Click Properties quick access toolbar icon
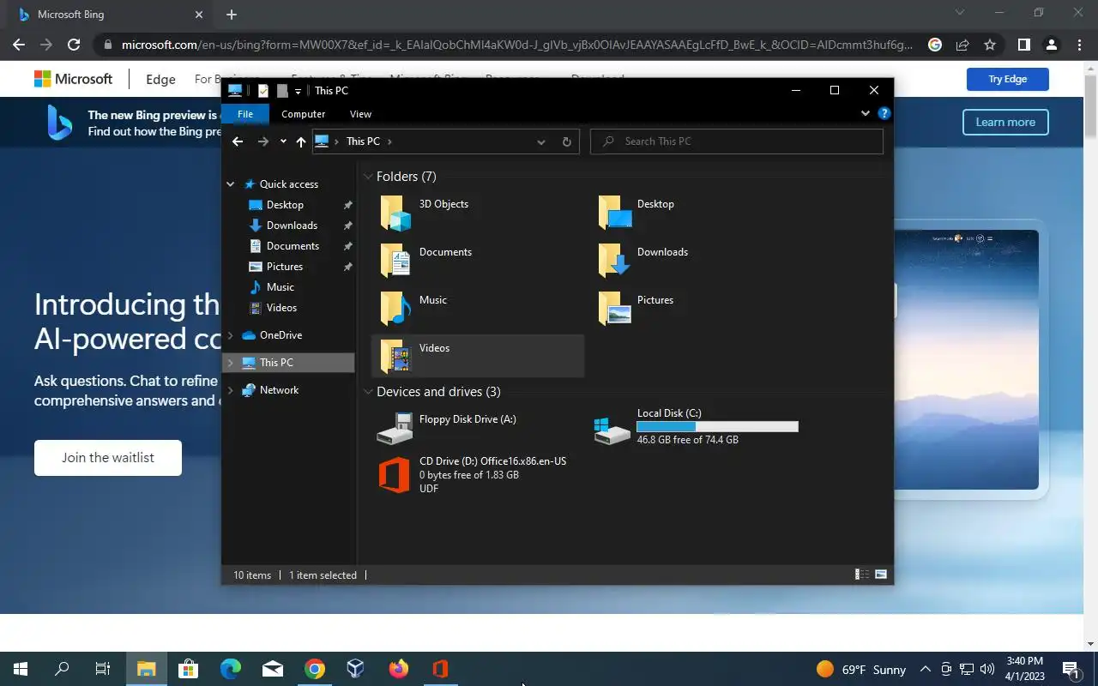The height and width of the screenshot is (686, 1098). (x=263, y=90)
